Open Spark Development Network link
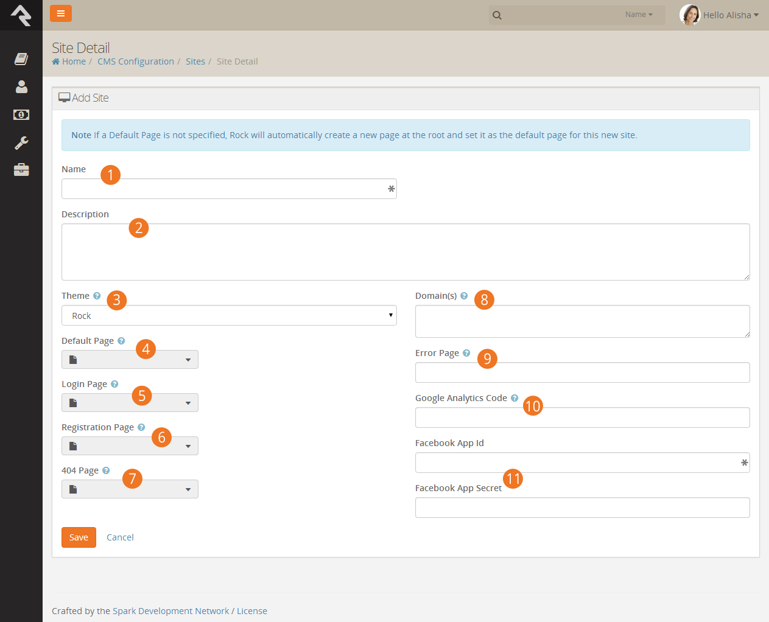The height and width of the screenshot is (622, 769). click(171, 611)
